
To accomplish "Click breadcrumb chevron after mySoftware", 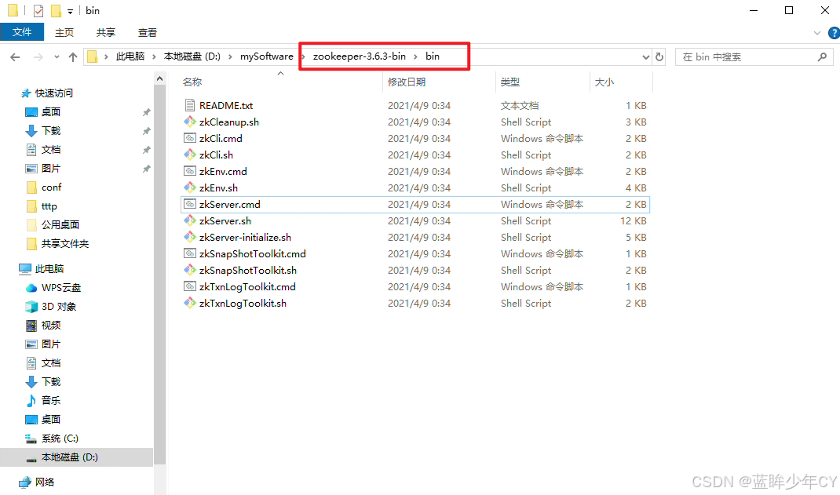I will tap(303, 56).
